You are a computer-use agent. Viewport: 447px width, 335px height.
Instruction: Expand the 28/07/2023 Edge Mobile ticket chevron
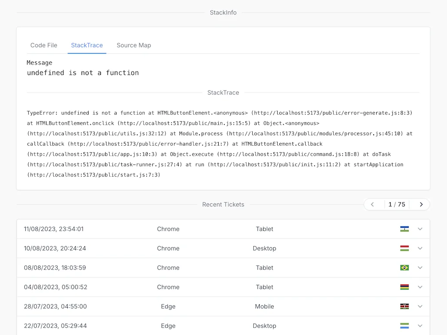[x=420, y=306]
